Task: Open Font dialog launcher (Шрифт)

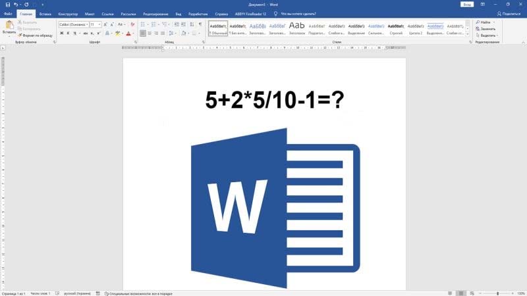Action: 136,42
